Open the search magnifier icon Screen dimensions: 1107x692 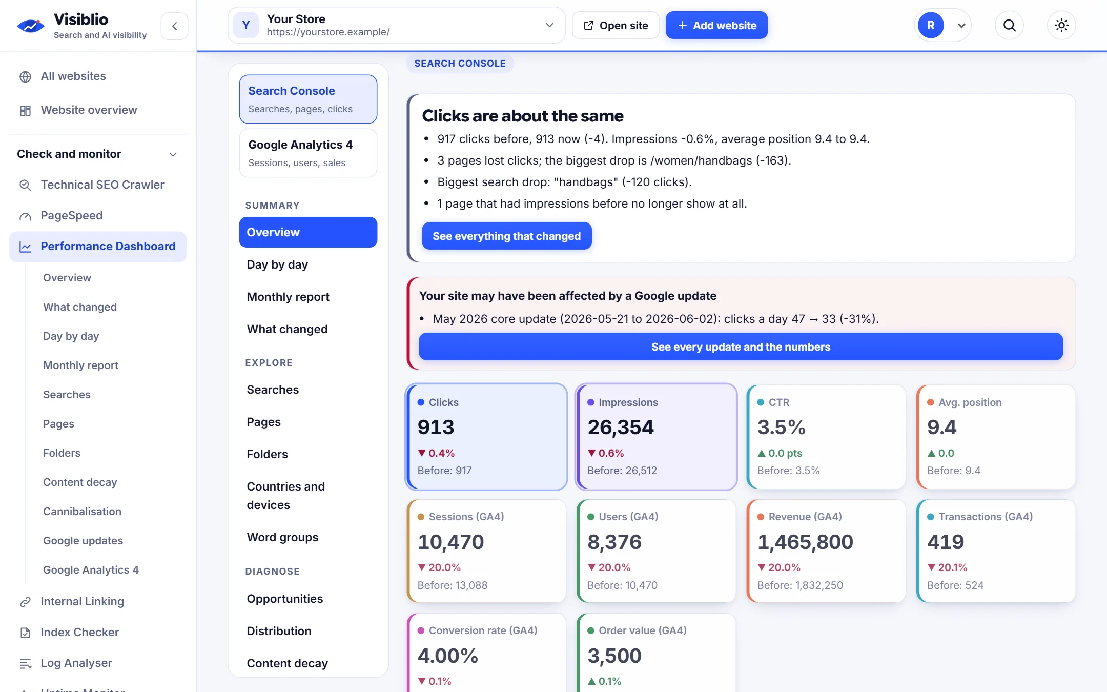point(1009,25)
